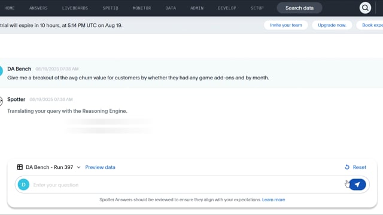Click Invite your team button
The image size is (383, 215).
[286, 25]
